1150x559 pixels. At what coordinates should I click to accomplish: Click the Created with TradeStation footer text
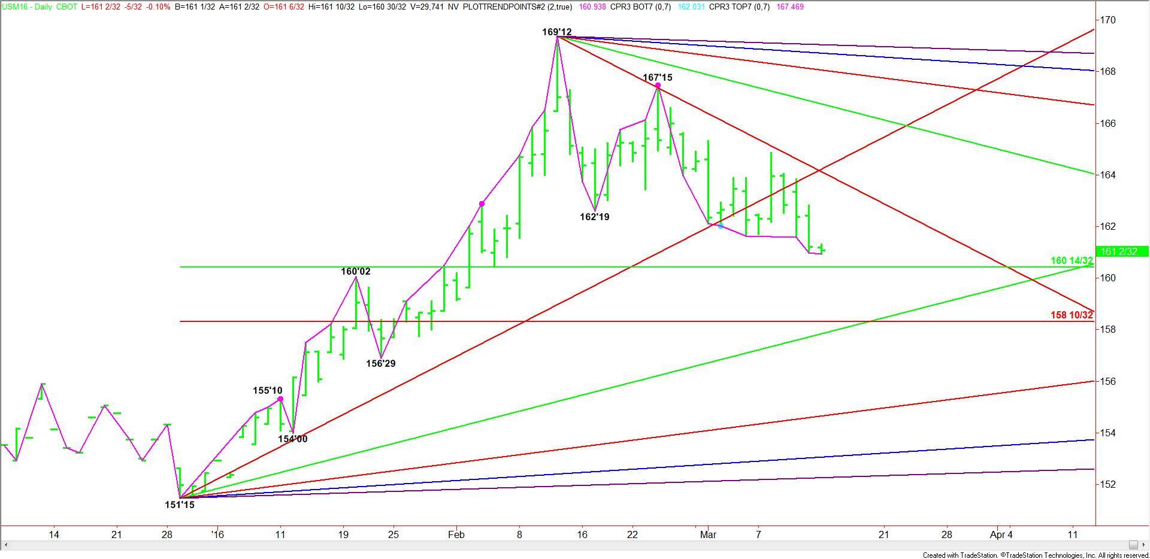pyautogui.click(x=1036, y=555)
